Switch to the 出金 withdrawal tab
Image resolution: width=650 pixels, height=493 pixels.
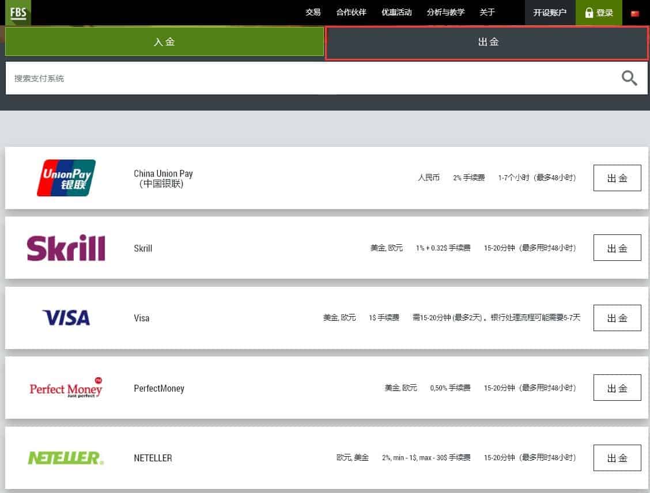(x=487, y=42)
